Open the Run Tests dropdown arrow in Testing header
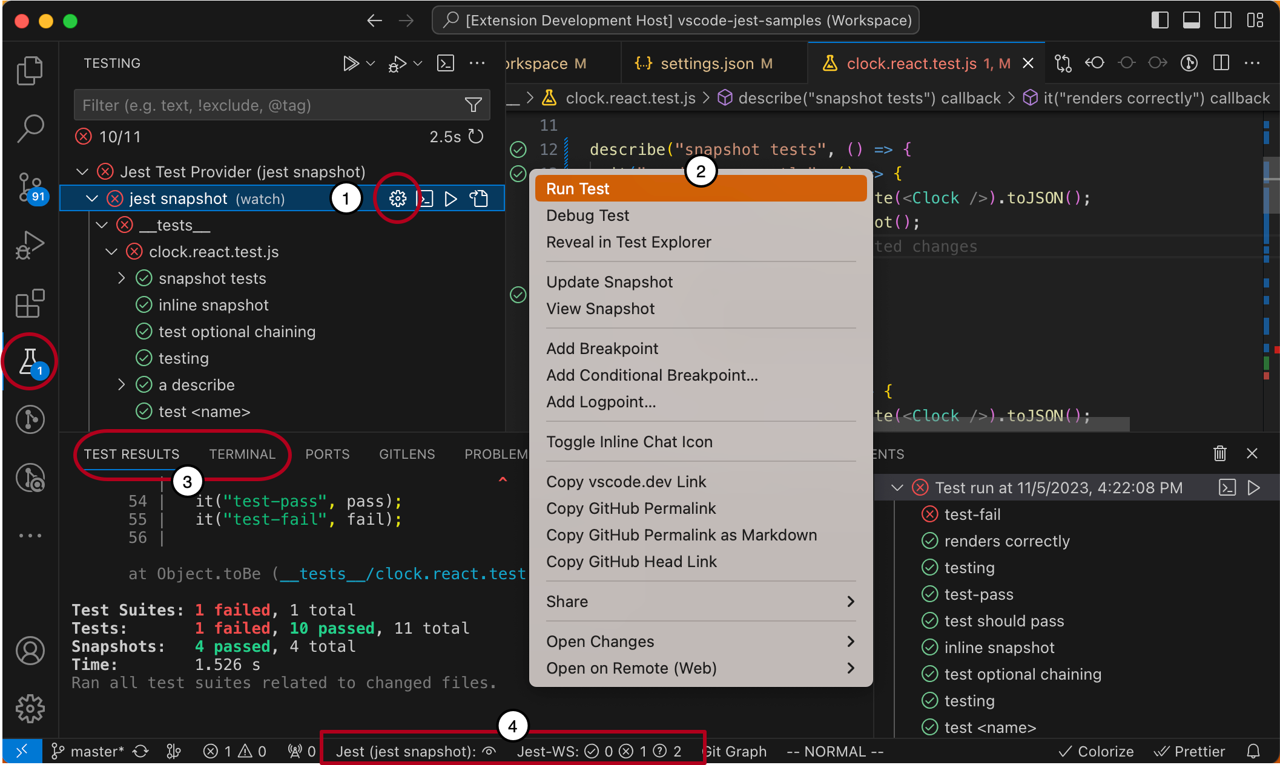The height and width of the screenshot is (765, 1280). tap(371, 64)
